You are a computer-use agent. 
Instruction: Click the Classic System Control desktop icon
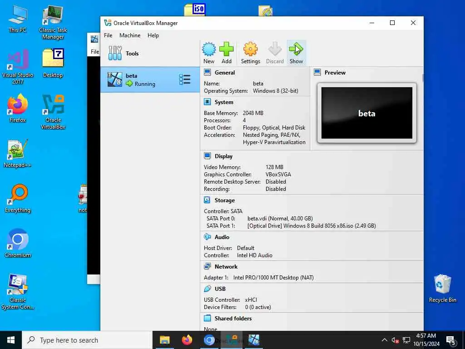18,291
